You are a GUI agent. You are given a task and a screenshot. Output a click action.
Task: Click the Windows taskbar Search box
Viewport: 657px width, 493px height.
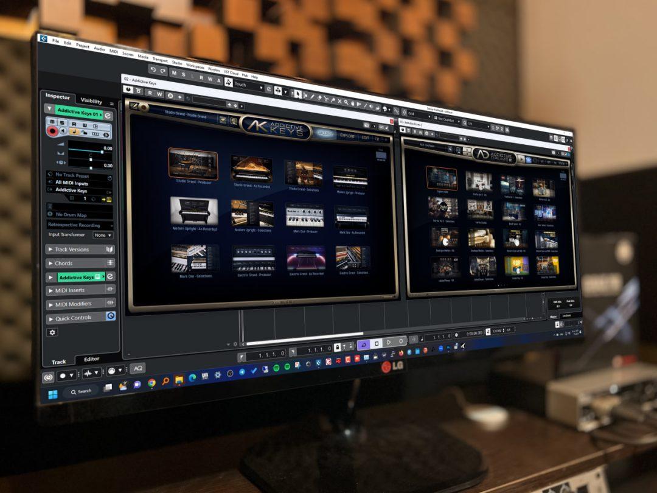click(x=82, y=391)
